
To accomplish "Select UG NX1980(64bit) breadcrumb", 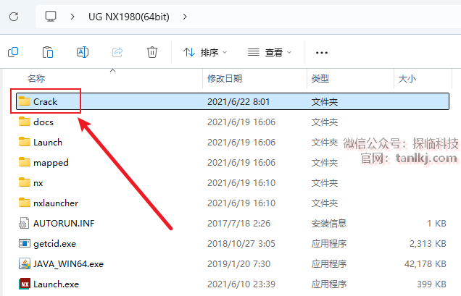I will pyautogui.click(x=129, y=17).
